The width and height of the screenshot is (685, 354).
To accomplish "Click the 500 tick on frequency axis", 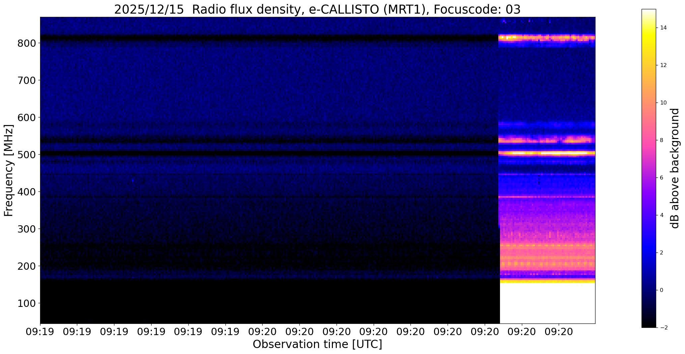I will click(x=26, y=155).
